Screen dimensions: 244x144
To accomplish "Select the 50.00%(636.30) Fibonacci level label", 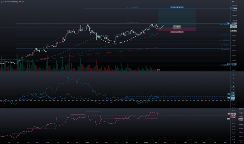I will pyautogui.click(x=224, y=45).
